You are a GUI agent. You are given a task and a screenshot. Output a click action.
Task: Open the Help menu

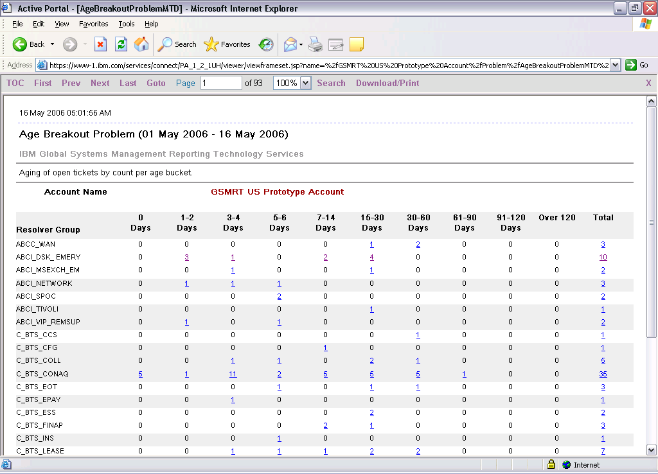point(152,24)
